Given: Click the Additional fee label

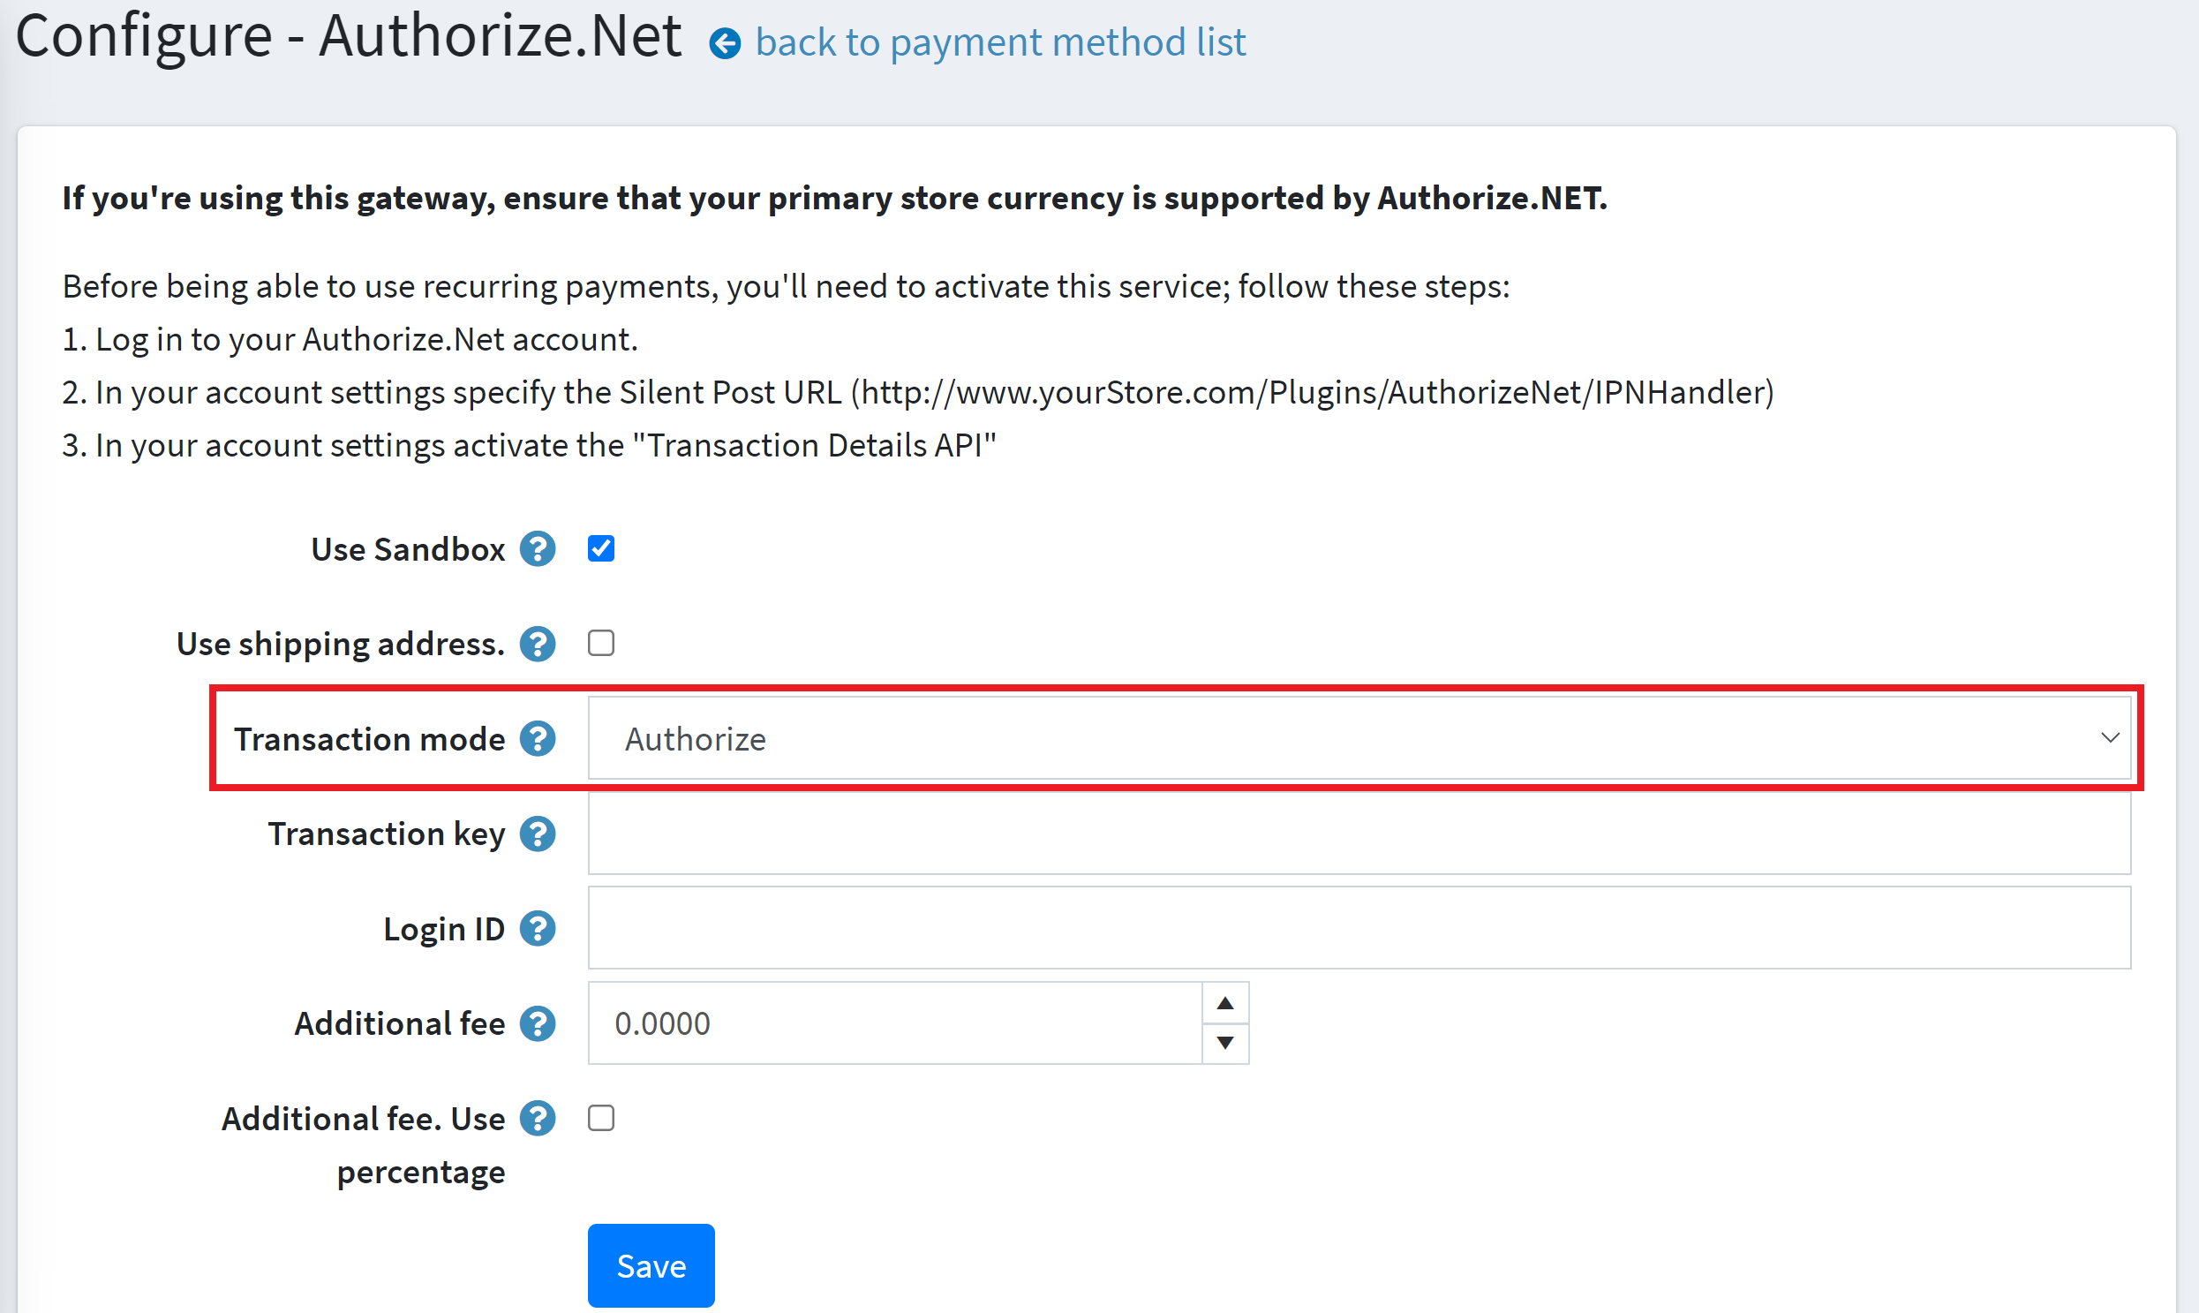Looking at the screenshot, I should pyautogui.click(x=400, y=1023).
